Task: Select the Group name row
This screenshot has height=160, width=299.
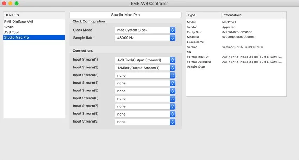Action: pyautogui.click(x=236, y=42)
